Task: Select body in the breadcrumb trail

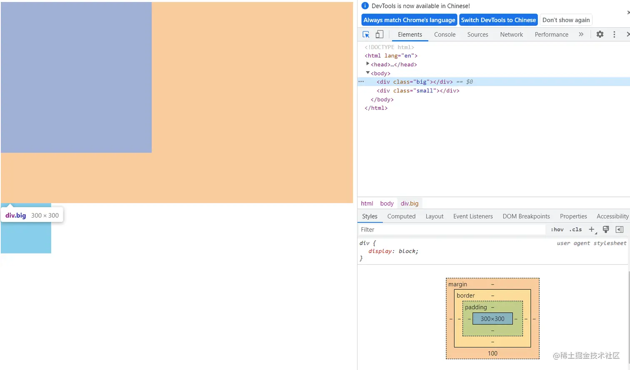Action: click(x=387, y=204)
